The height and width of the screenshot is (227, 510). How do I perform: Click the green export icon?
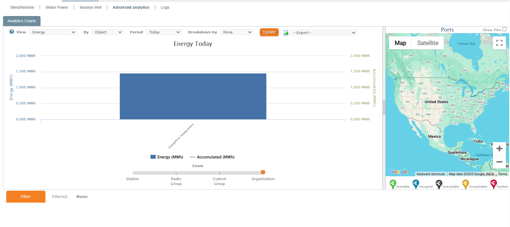286,33
